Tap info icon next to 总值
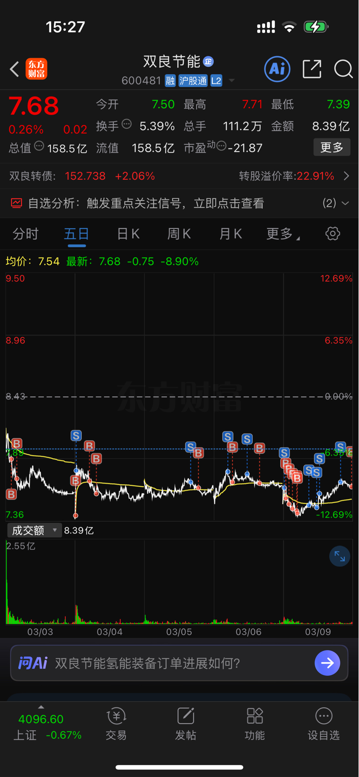 39,146
